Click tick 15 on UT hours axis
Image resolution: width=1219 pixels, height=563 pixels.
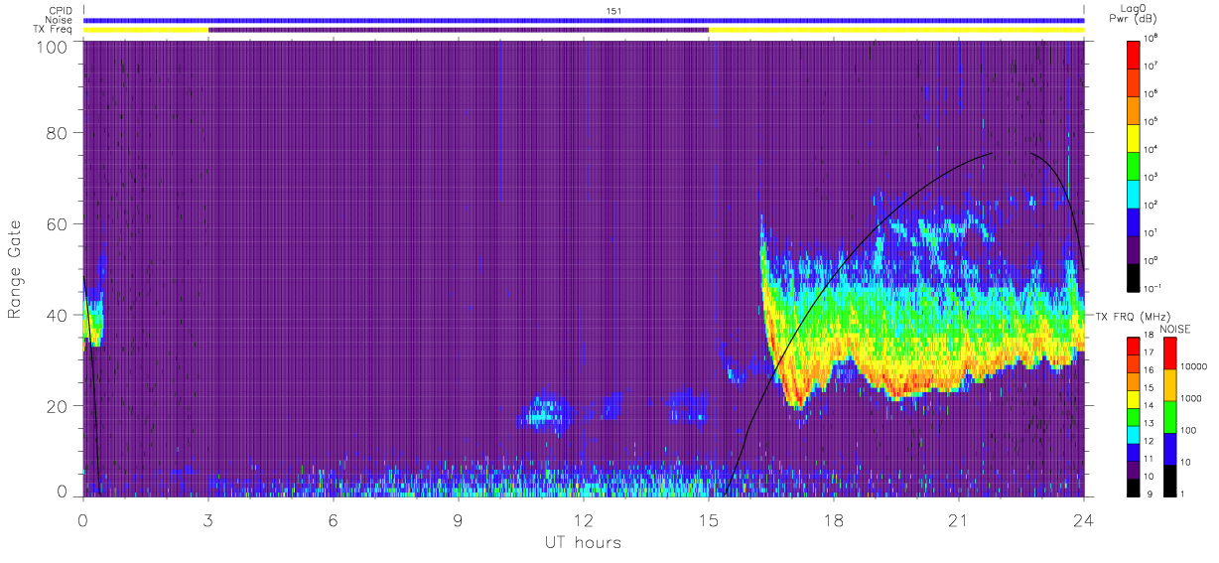pyautogui.click(x=709, y=520)
